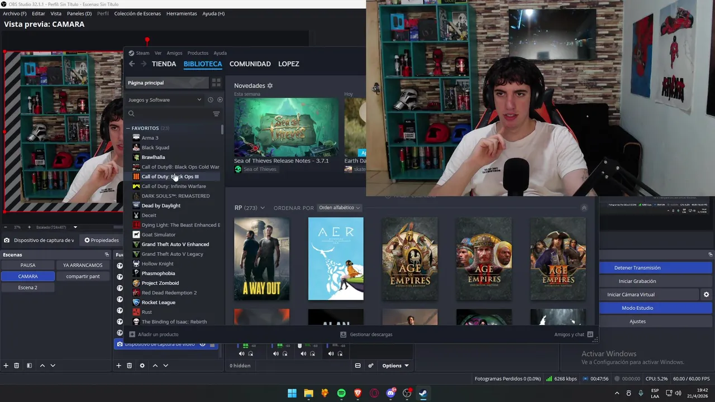Image resolution: width=715 pixels, height=402 pixels.
Task: Open the Amigos y chat icon
Action: pos(590,334)
